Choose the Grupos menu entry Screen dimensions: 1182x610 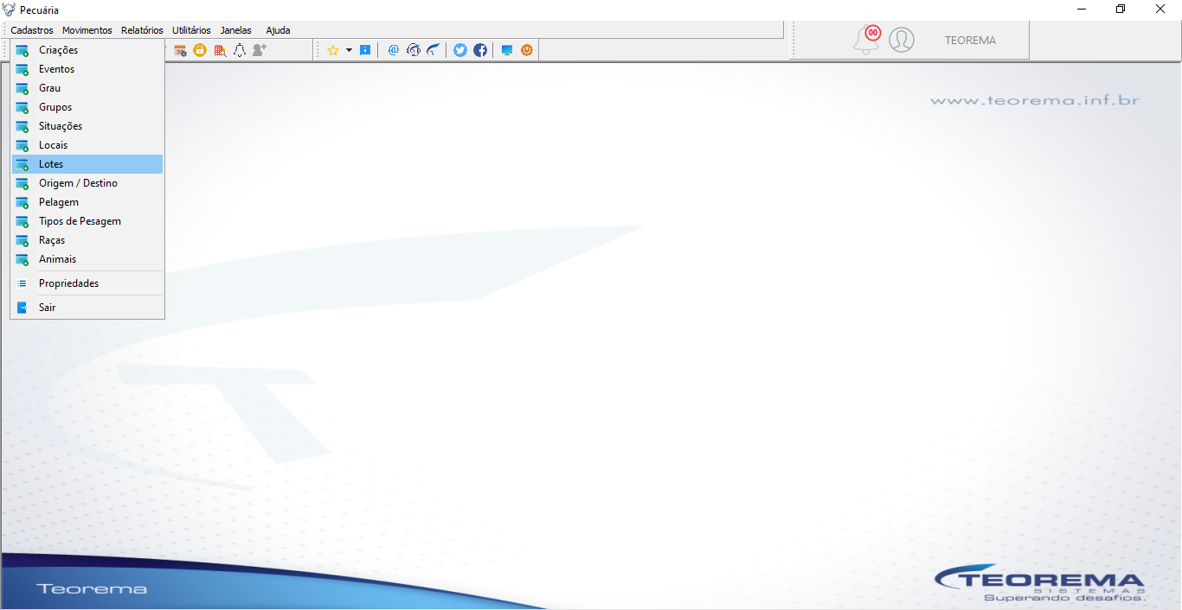87,107
